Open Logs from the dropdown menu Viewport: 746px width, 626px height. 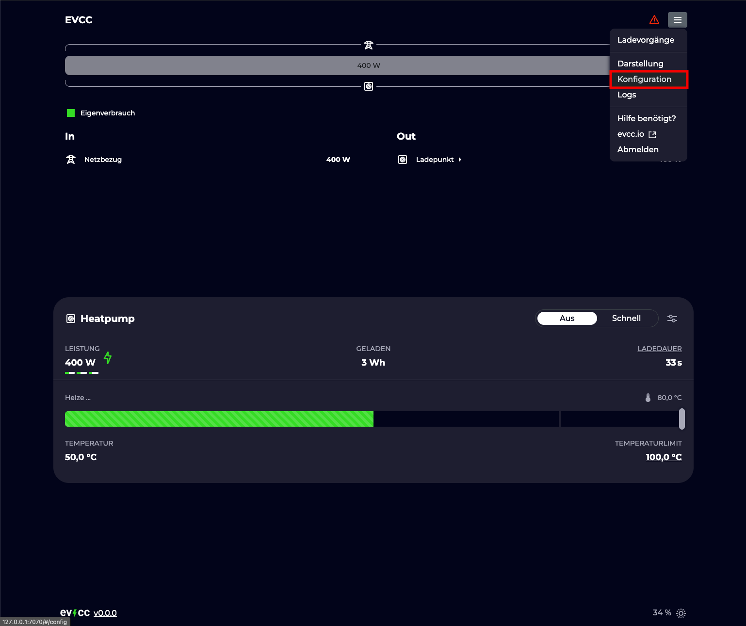point(627,95)
